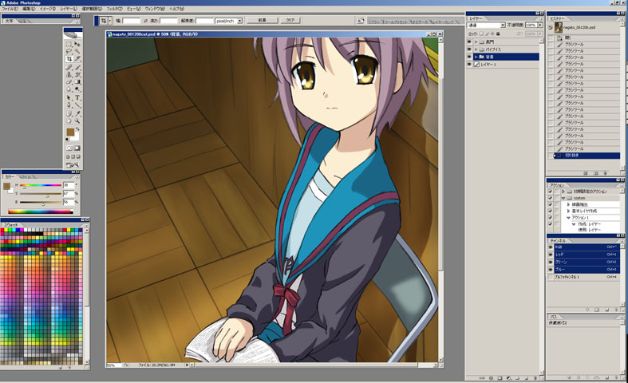
Task: Click the クリア button in options bar
Action: 290,20
